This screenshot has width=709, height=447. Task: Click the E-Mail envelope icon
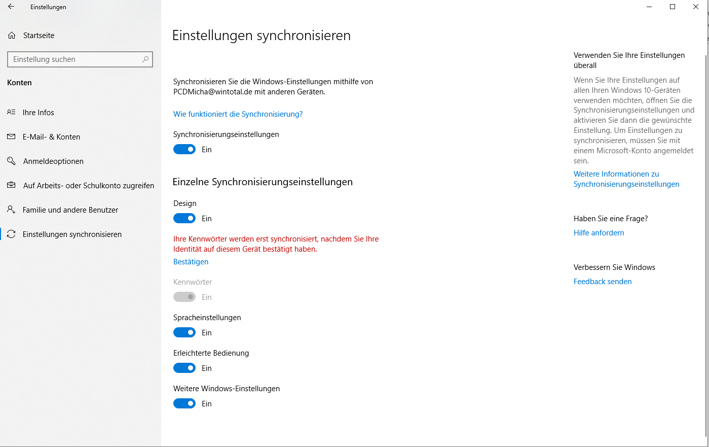click(x=11, y=136)
